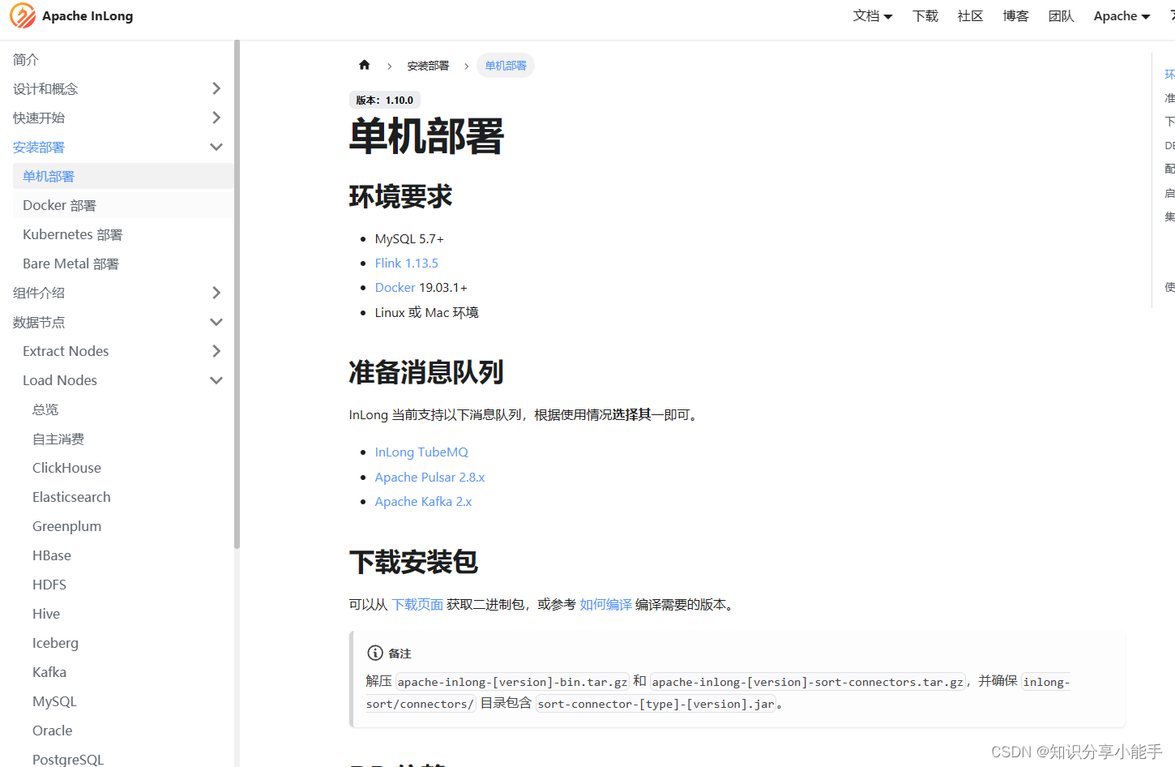Open 下载 in top navigation

pyautogui.click(x=925, y=16)
